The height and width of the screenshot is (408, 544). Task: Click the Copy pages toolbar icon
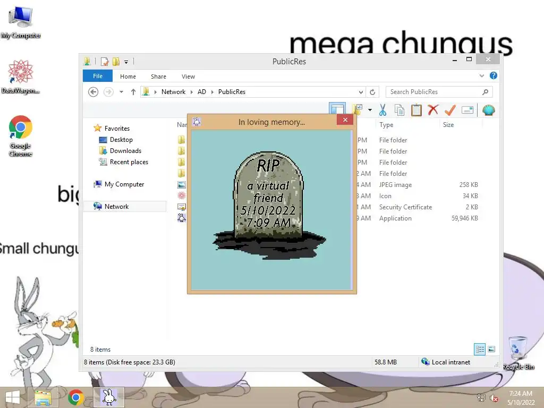coord(399,110)
